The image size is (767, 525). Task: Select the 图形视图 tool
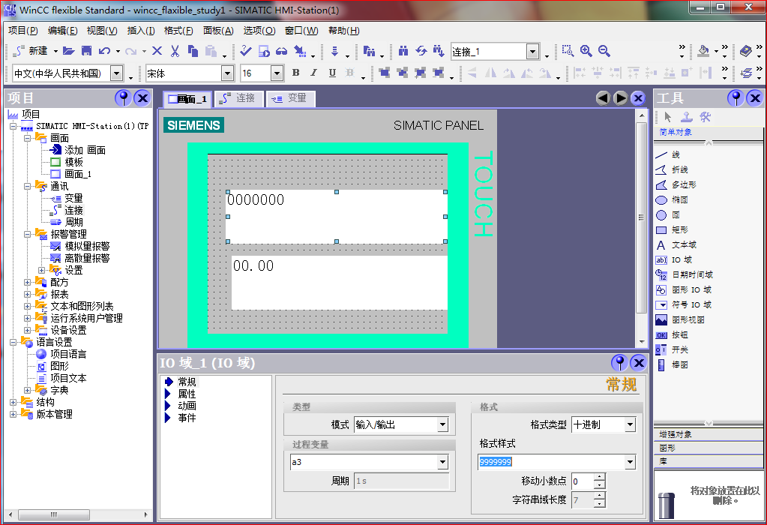pos(680,320)
